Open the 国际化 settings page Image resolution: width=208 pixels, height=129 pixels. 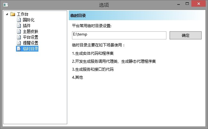(28, 20)
